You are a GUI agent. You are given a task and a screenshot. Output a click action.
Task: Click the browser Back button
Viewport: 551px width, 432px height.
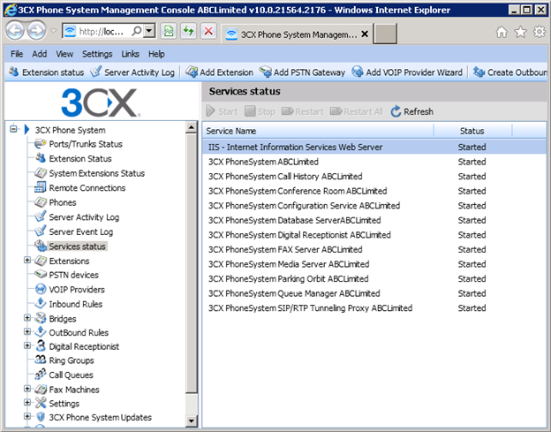(15, 31)
